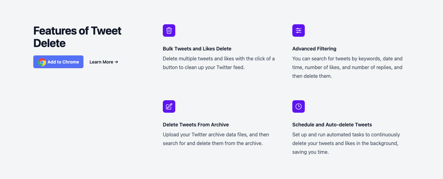Image resolution: width=443 pixels, height=179 pixels.
Task: Select the Bulk Tweets and Likes Delete heading
Action: pos(197,49)
